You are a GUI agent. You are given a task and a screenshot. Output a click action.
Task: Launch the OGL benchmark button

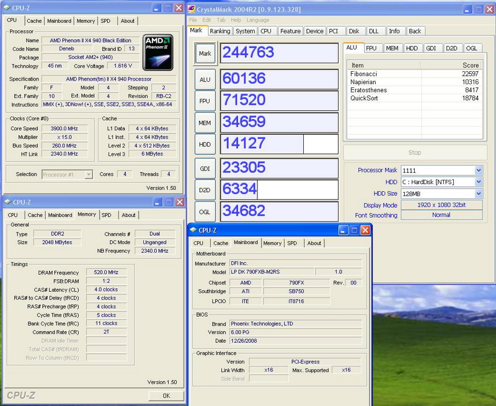(205, 211)
